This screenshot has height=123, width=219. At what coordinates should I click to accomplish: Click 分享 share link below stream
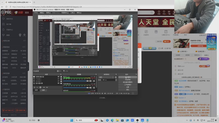point(161,48)
